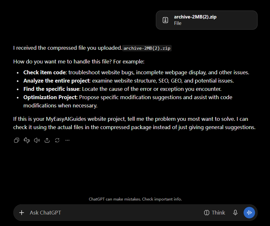
Task: Start voice mode with blue waveform button
Action: [x=249, y=213]
